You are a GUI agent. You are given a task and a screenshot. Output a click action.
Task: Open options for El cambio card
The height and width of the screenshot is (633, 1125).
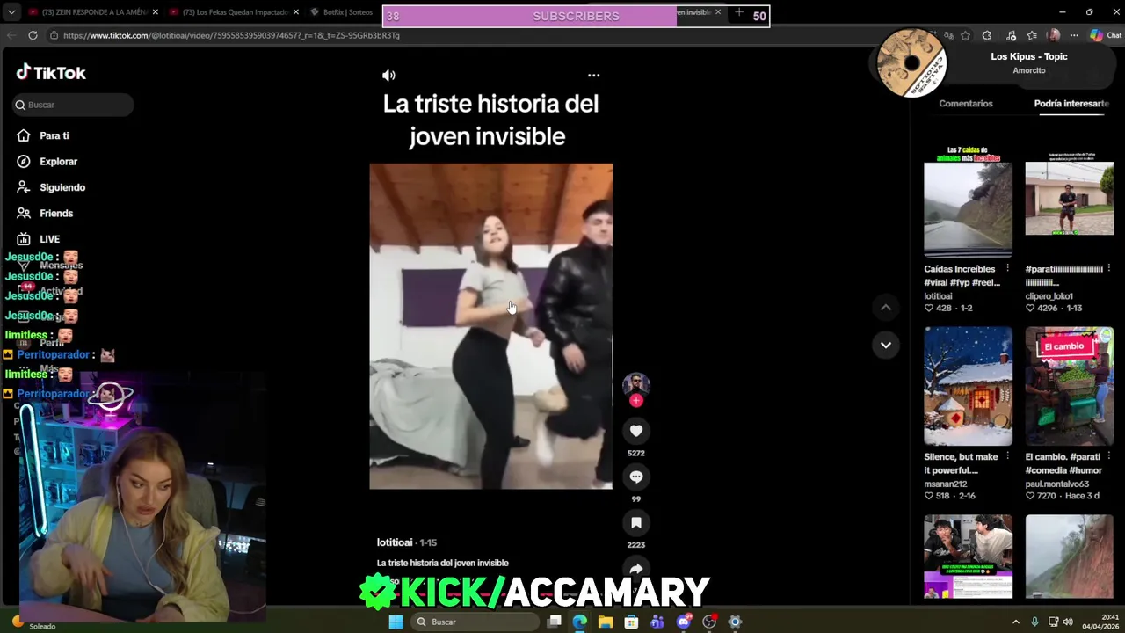click(1108, 457)
